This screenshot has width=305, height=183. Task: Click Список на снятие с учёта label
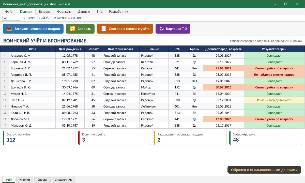(129, 29)
